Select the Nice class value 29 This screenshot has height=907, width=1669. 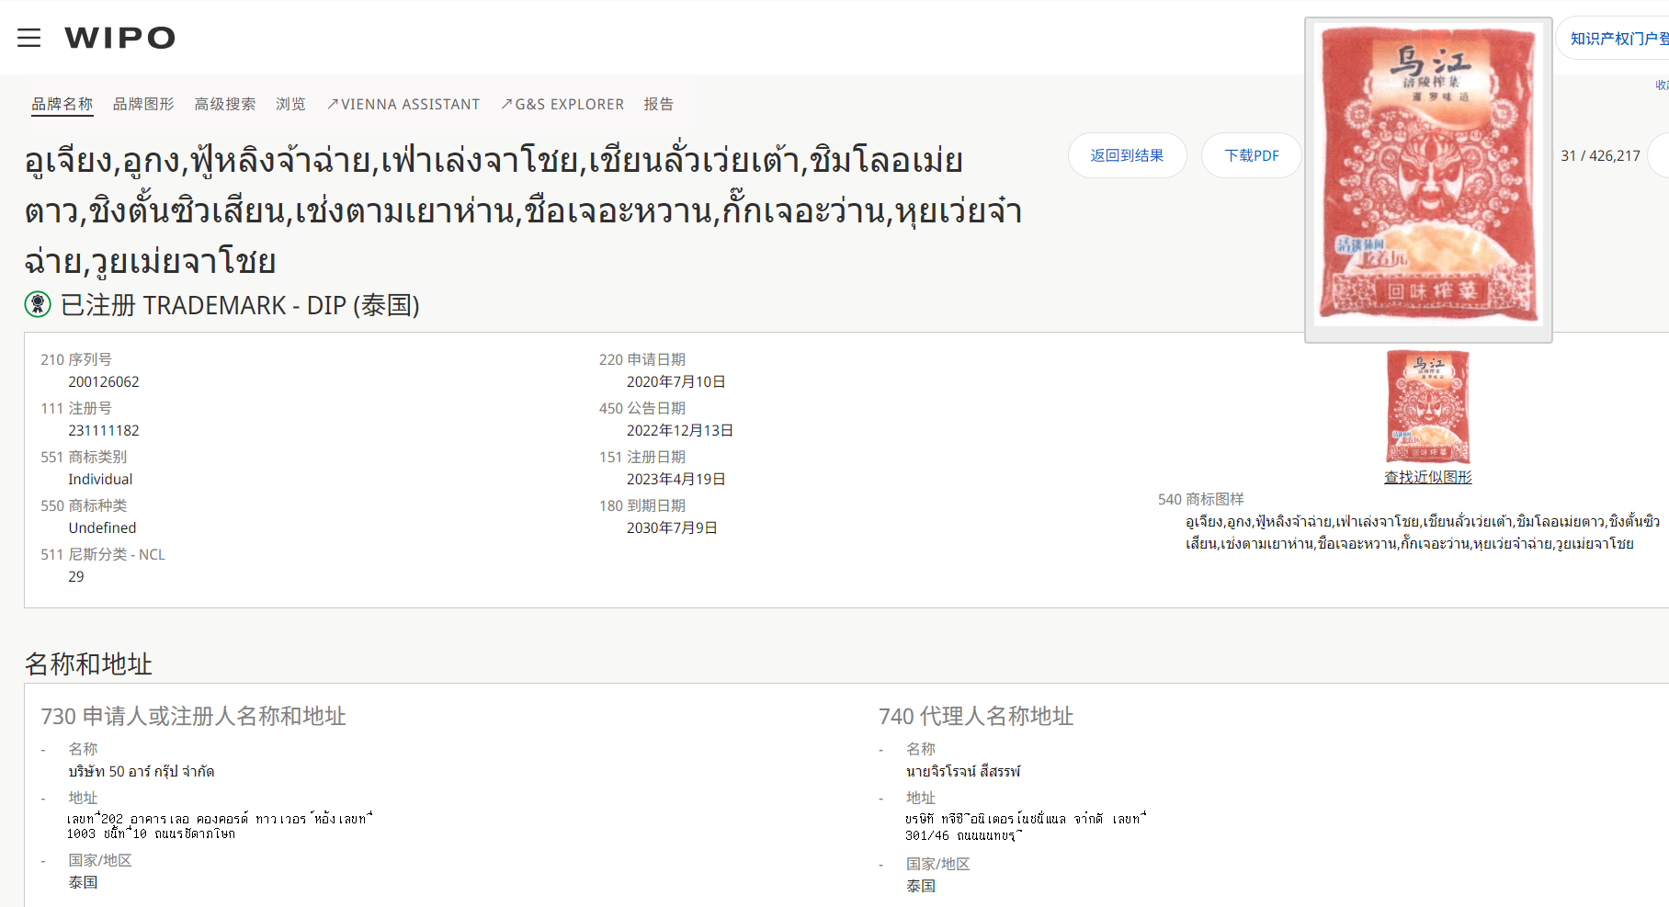click(76, 576)
